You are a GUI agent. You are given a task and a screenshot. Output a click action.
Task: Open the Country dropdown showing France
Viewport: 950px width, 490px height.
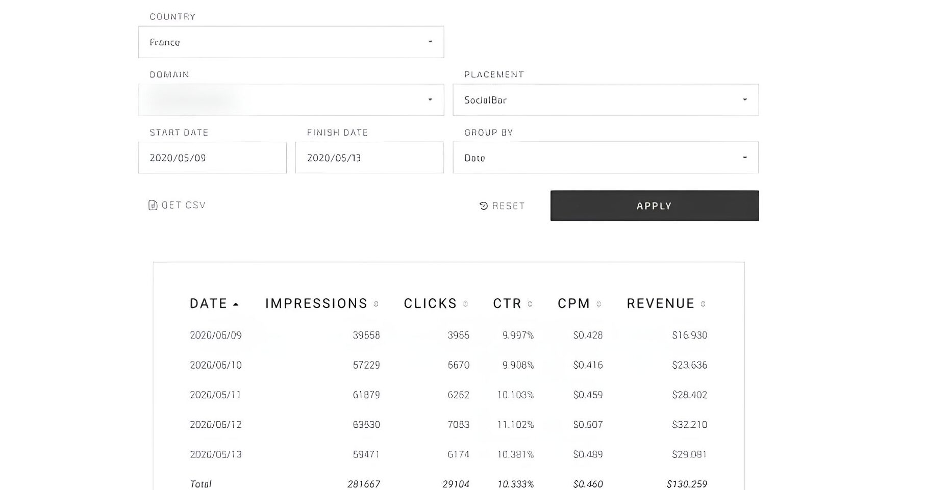click(x=291, y=42)
